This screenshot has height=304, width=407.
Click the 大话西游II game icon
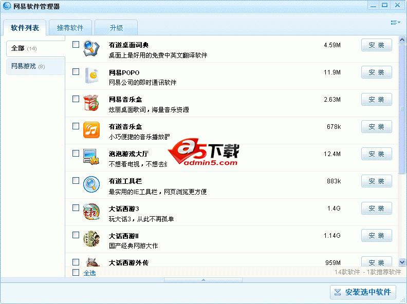tap(91, 239)
